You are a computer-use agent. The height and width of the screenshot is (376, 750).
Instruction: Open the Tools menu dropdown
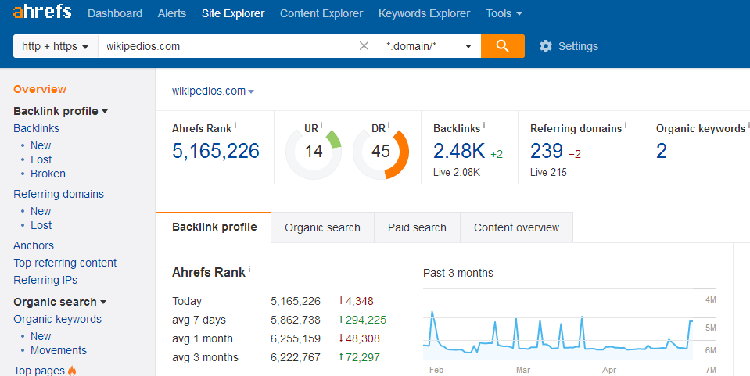pyautogui.click(x=504, y=13)
